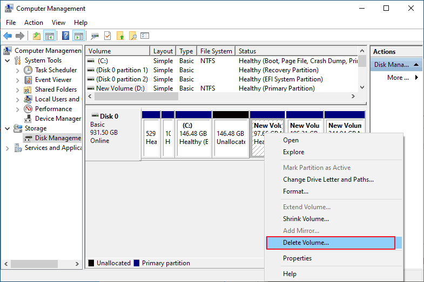Choose Delete Volume... from context menu
Image resolution: width=424 pixels, height=282 pixels.
tap(334, 243)
